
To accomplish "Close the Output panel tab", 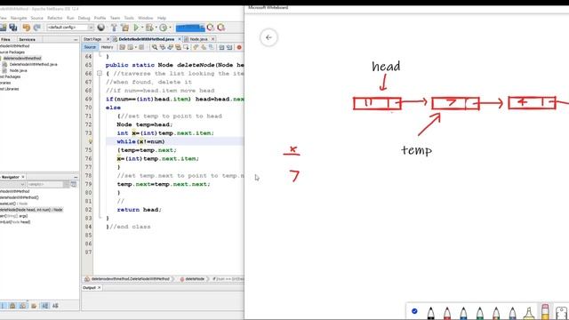I will click(99, 288).
